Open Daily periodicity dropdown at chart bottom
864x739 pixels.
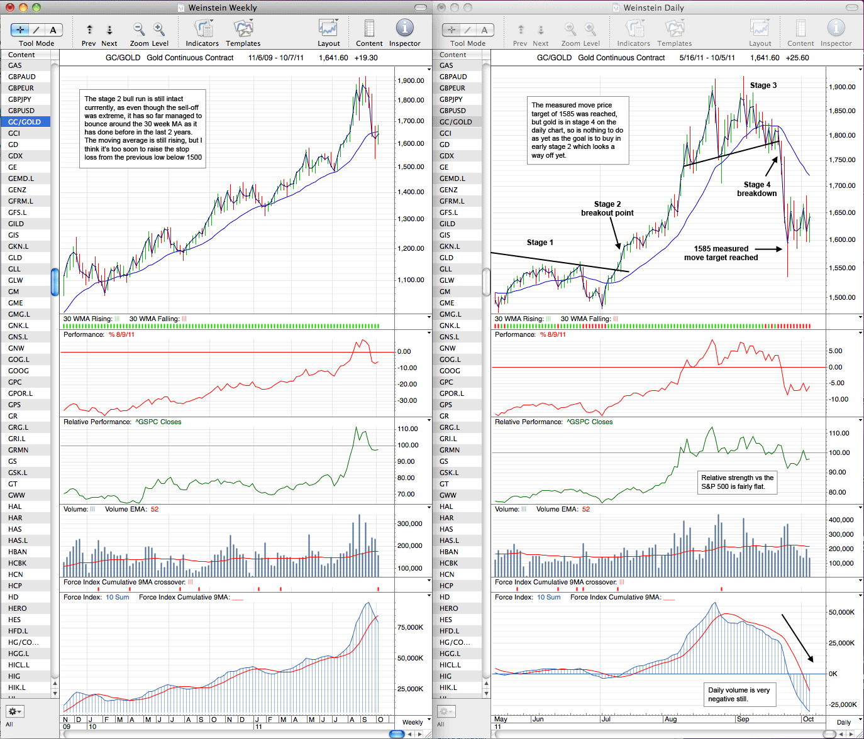tap(847, 722)
